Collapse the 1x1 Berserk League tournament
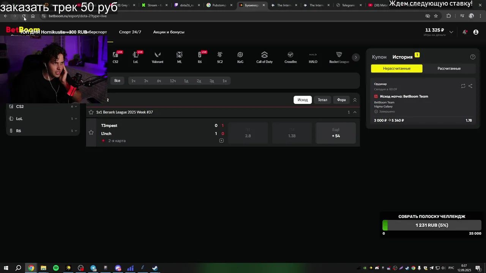The width and height of the screenshot is (486, 273). [355, 112]
